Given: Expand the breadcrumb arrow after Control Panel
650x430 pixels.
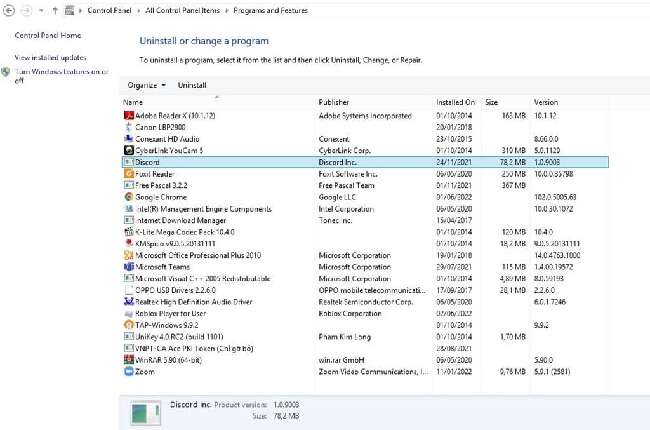Looking at the screenshot, I should (138, 10).
